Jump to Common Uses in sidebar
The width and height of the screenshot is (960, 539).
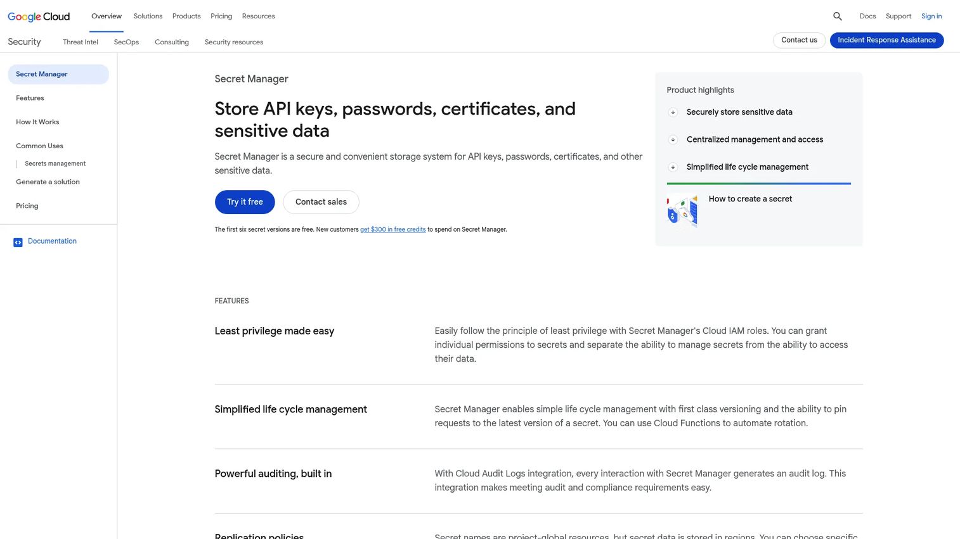(x=39, y=146)
